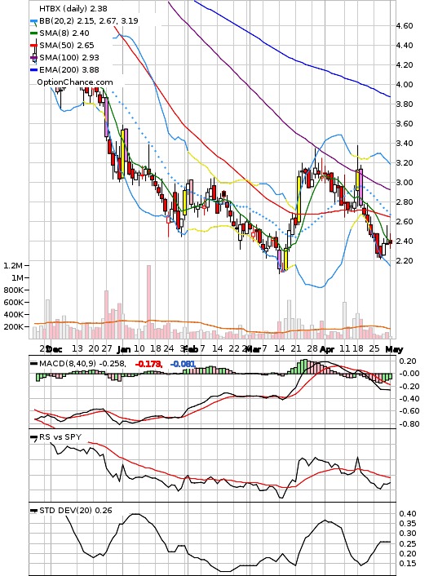429x576 pixels.
Task: Click the 200K volume axis label
Action: tap(13, 326)
